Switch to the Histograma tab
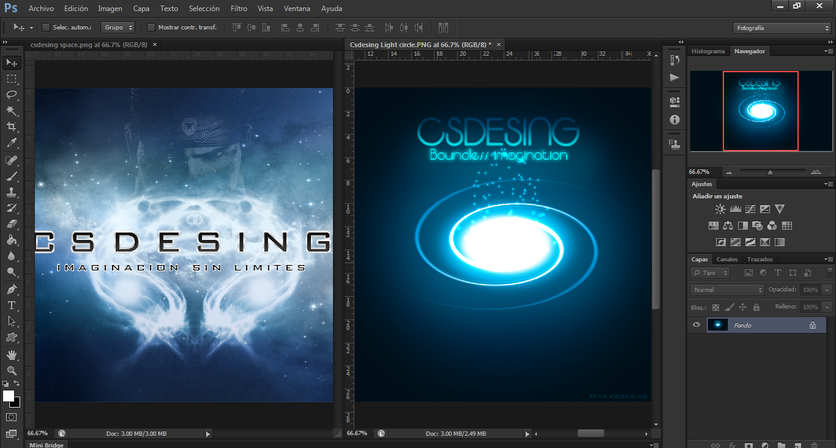 [x=708, y=51]
